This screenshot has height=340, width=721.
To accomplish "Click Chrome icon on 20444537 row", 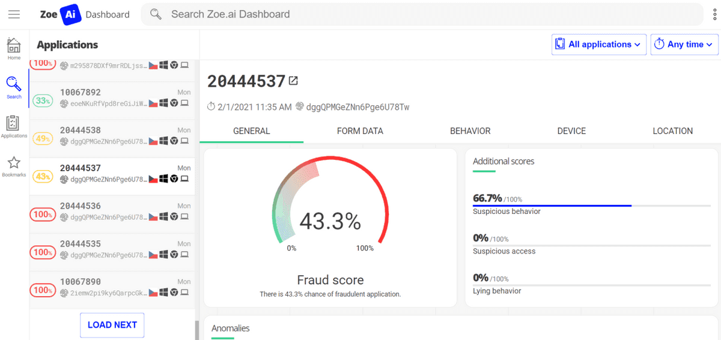I will 174,179.
